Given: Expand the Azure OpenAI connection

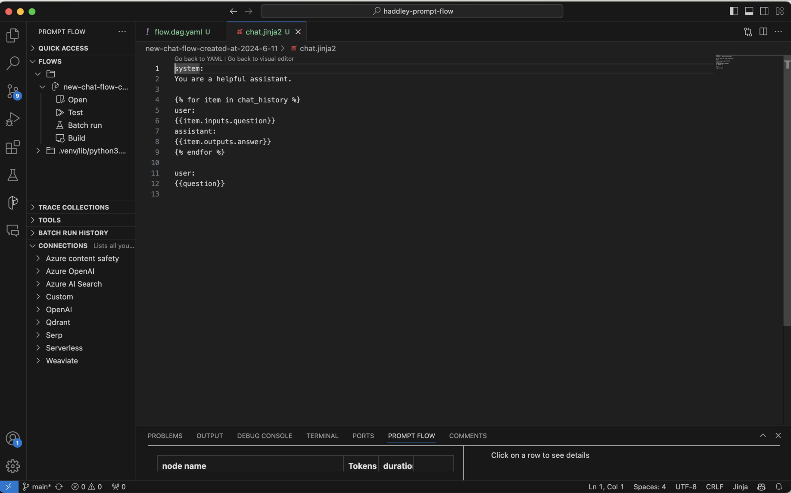Looking at the screenshot, I should pyautogui.click(x=70, y=271).
